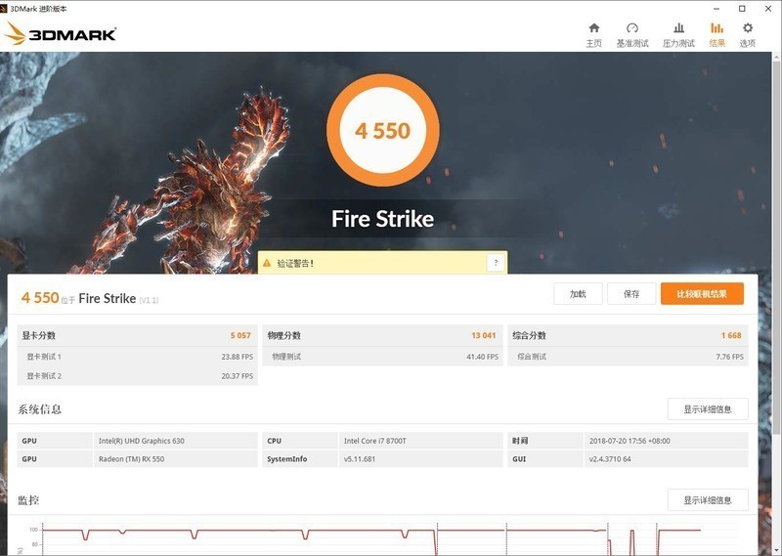
Task: Show system info details with 显示详细信息
Action: pos(708,409)
